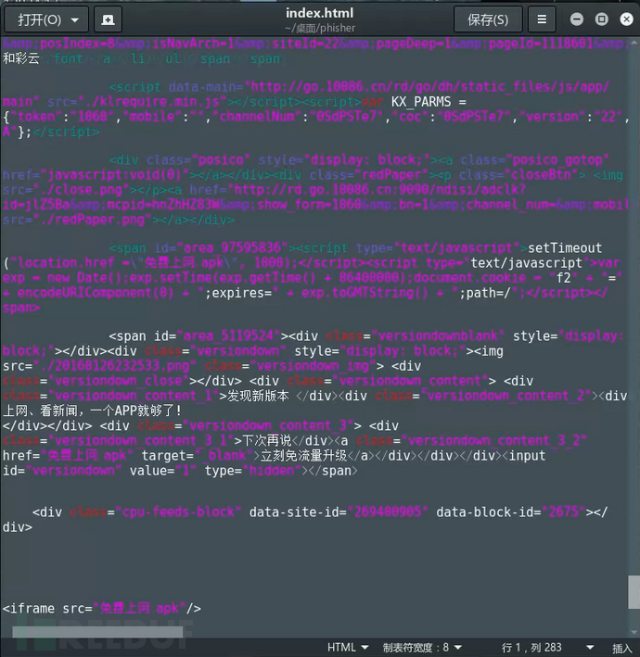640x657 pixels.
Task: Maximize the gedit window
Action: coord(601,19)
